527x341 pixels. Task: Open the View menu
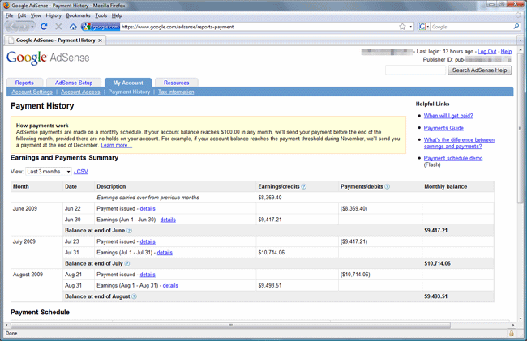click(36, 15)
